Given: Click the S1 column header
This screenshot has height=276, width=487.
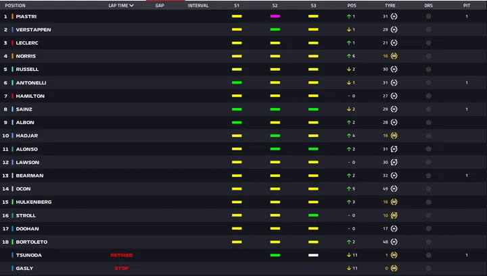Looking at the screenshot, I should [x=237, y=5].
